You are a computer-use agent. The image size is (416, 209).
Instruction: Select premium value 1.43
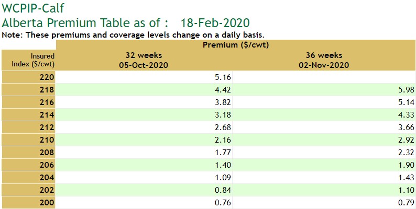coord(406,178)
